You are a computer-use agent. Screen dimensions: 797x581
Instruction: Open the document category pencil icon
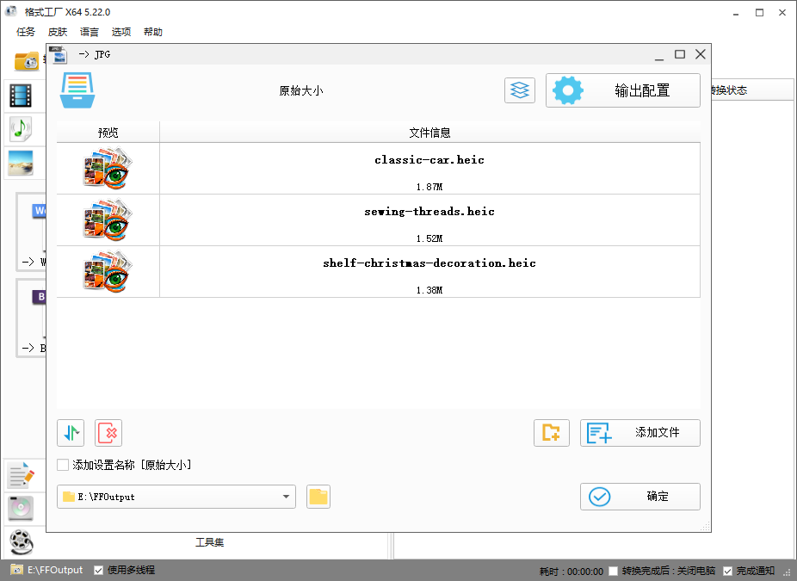(22, 475)
